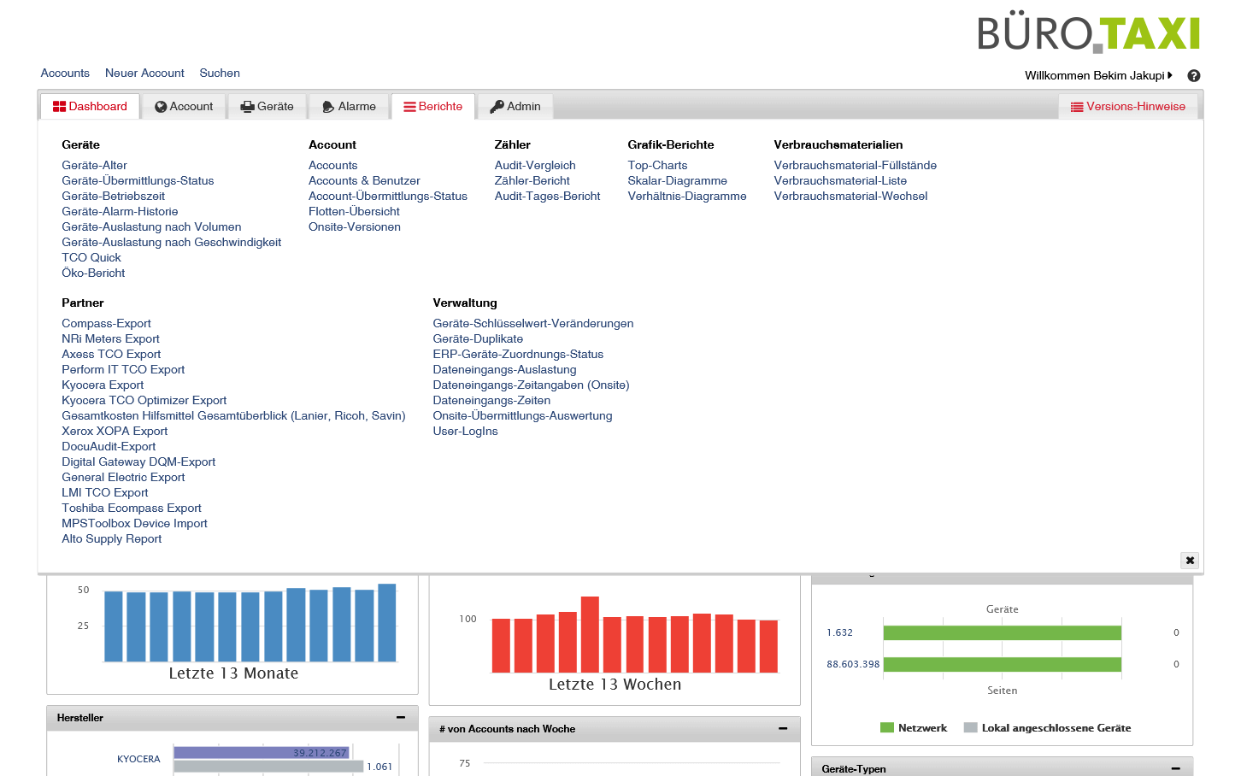Minimize the Geräte-Typen panel

1175,769
